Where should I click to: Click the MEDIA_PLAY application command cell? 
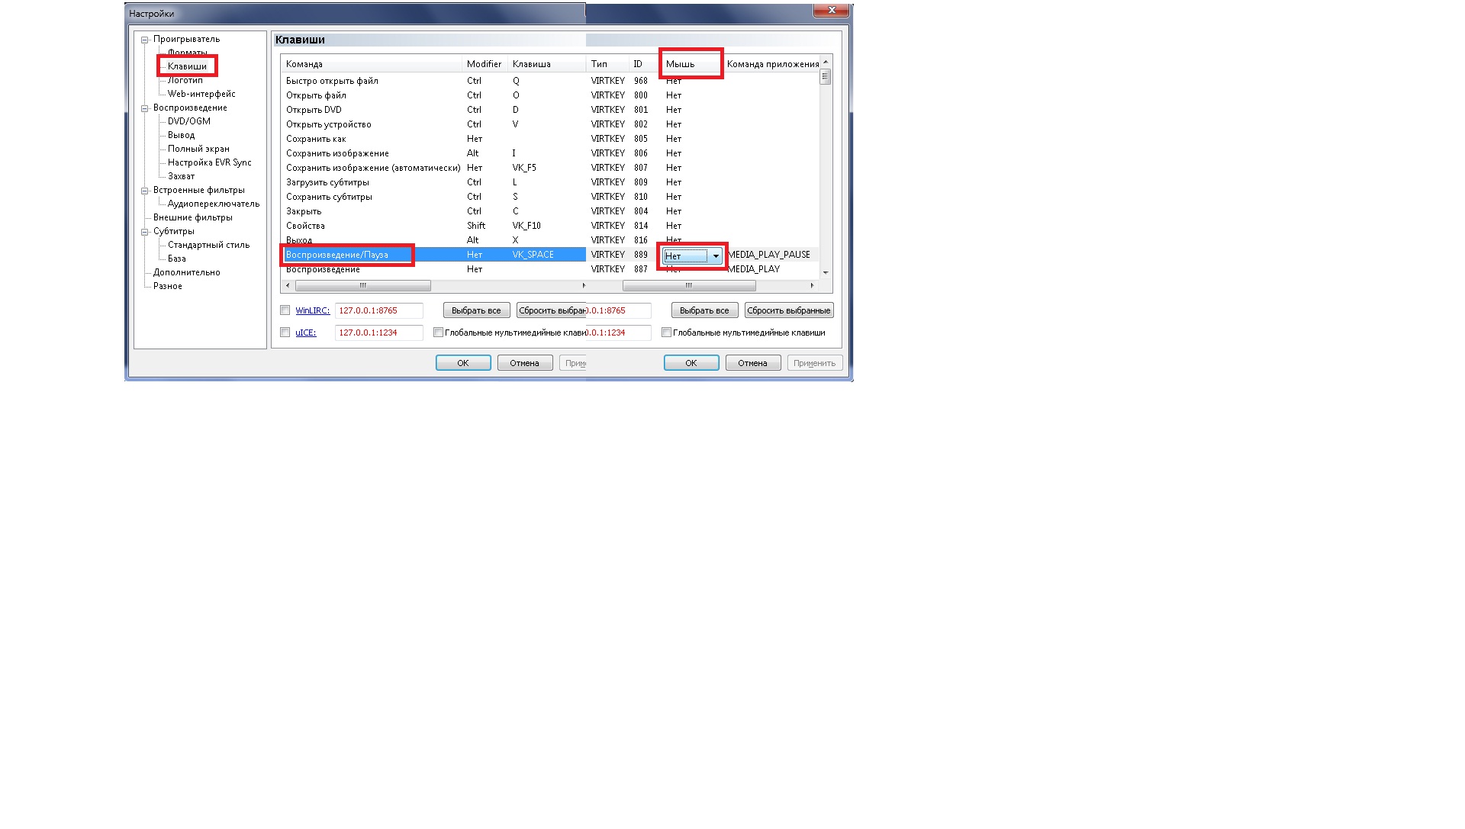754,269
